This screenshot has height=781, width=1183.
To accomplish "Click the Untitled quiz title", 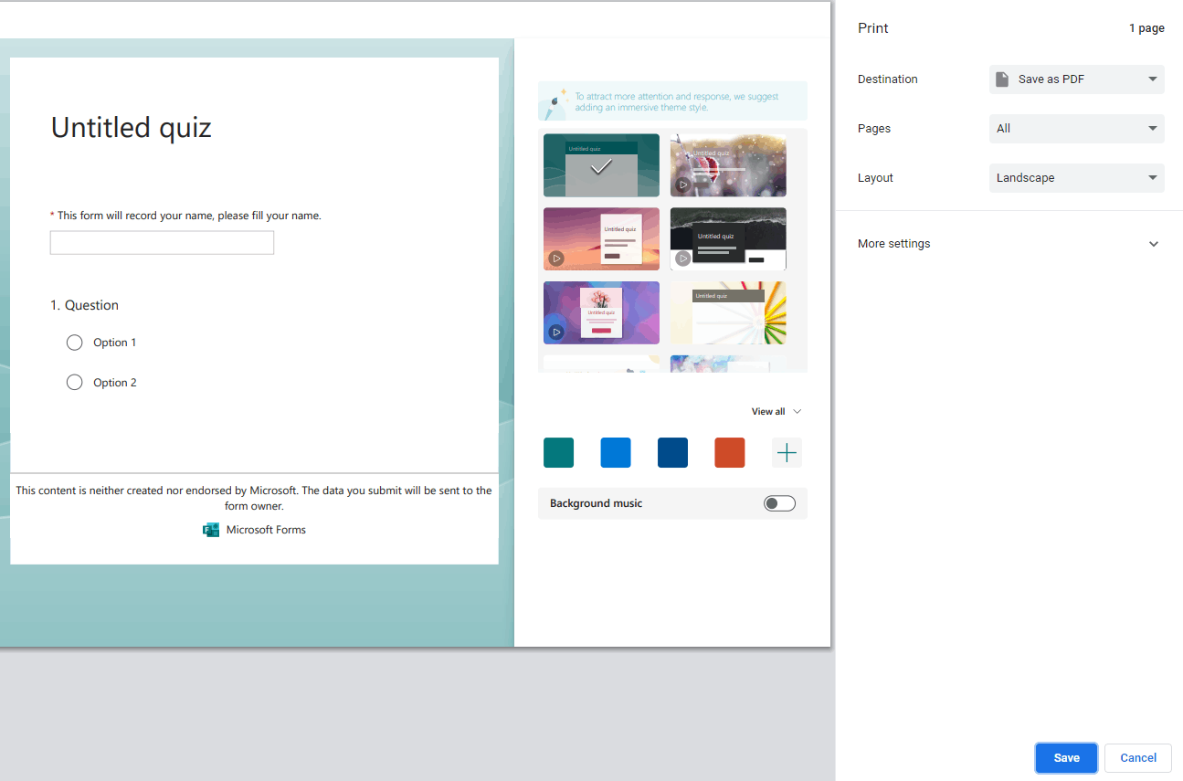I will [x=132, y=127].
